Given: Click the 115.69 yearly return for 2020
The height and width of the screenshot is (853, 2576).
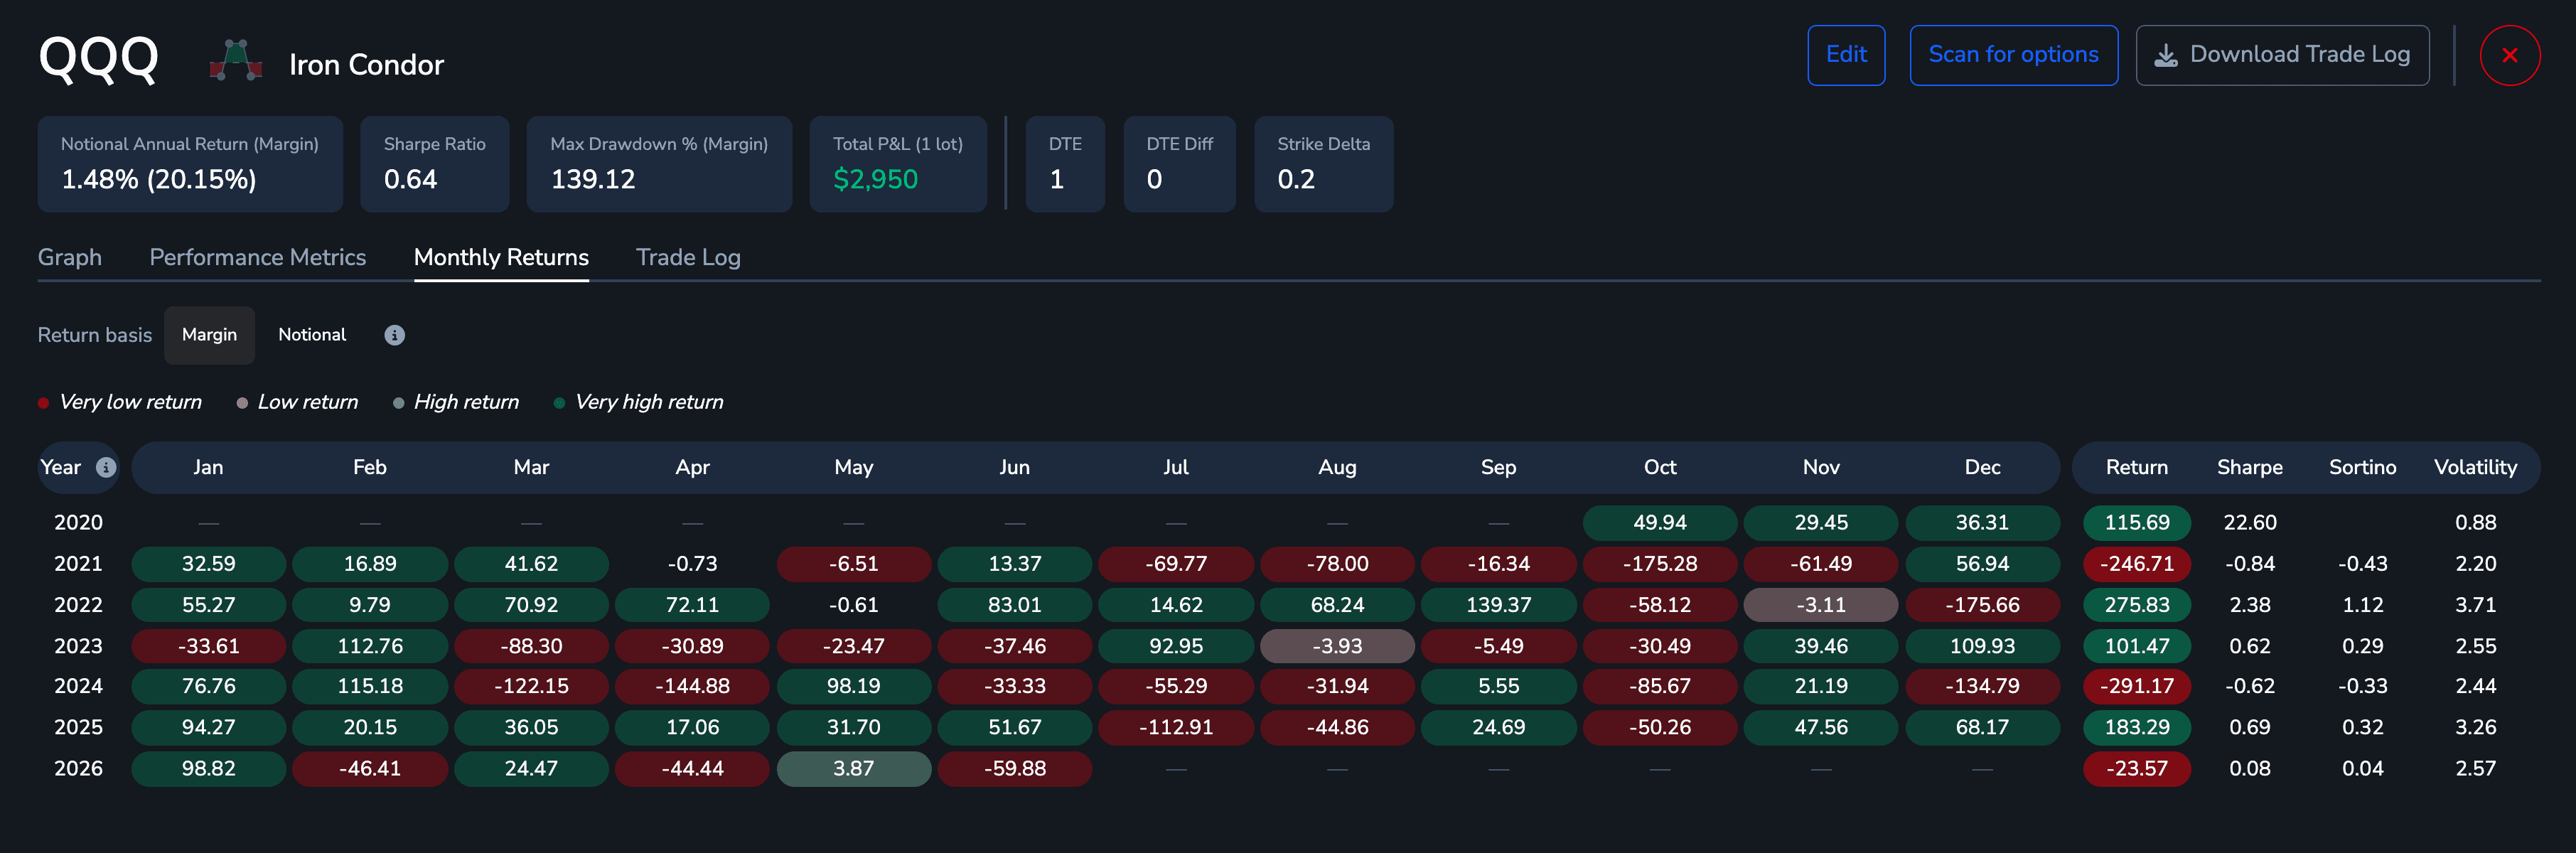Looking at the screenshot, I should pos(2137,523).
